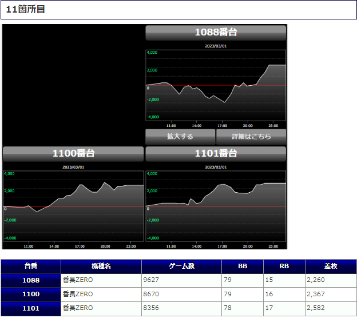This screenshot has height=318, width=357.
Task: Click the 2023/03/01 date above the 1101 graph
Action: point(216,168)
